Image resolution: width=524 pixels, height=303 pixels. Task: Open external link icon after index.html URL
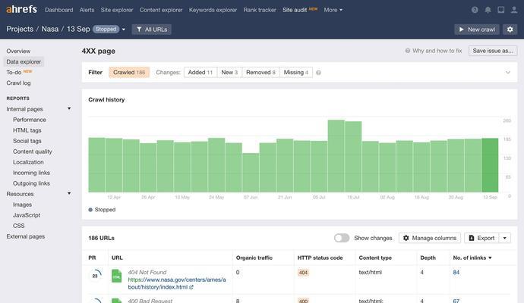[191, 287]
